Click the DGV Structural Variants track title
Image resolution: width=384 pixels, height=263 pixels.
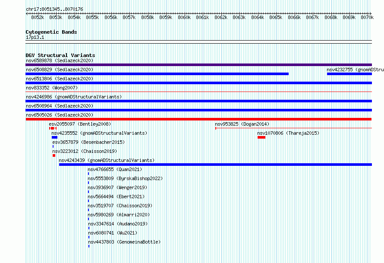(60, 55)
